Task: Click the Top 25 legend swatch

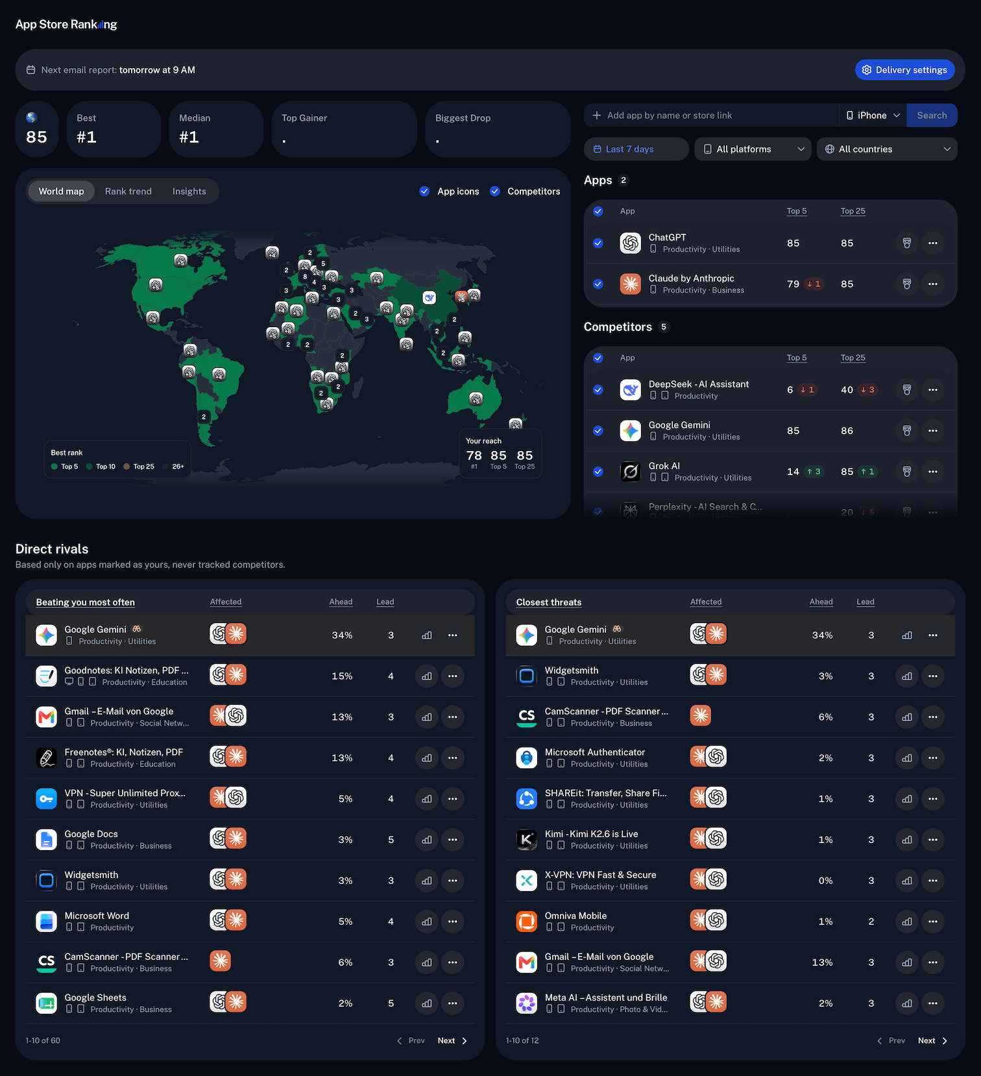Action: (x=127, y=467)
